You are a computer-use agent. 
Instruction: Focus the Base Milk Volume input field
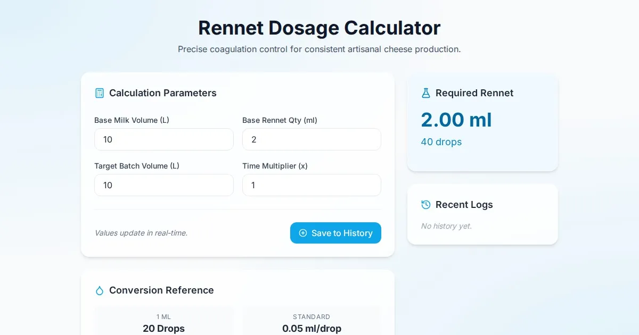point(164,139)
